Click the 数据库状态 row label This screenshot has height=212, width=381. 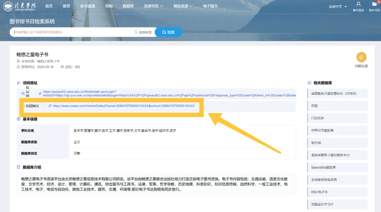(x=29, y=153)
